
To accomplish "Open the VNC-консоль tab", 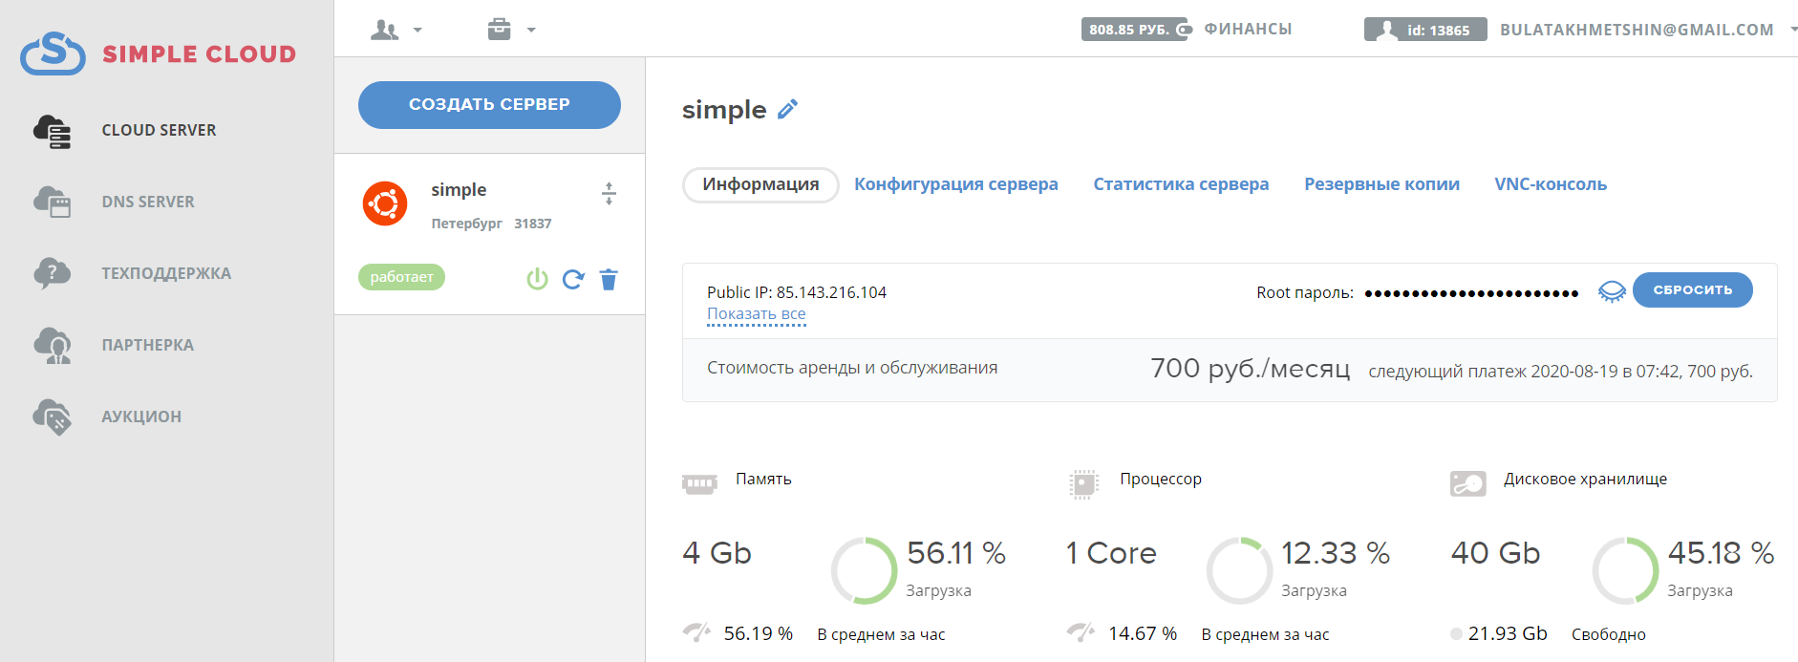I will pos(1550,184).
